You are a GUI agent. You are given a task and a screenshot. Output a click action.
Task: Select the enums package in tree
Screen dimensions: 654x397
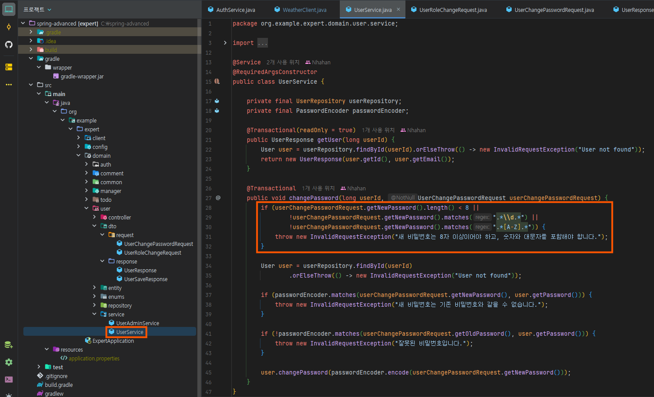(x=116, y=297)
